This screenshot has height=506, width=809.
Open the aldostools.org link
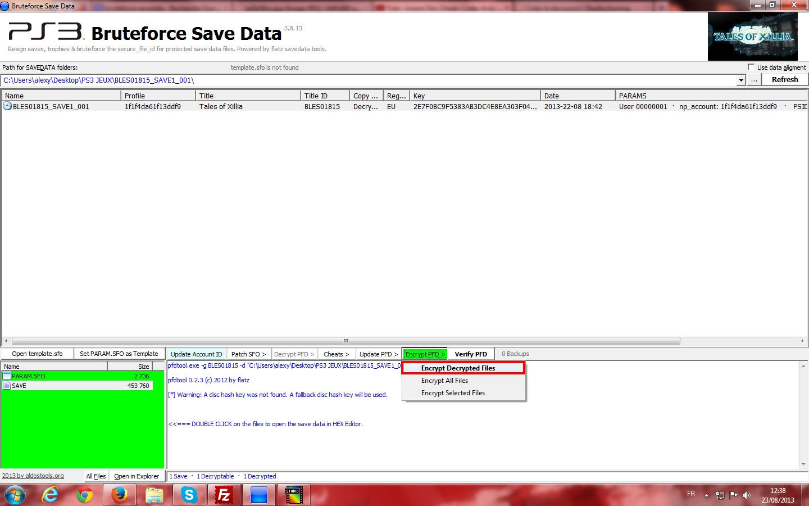[x=33, y=476]
